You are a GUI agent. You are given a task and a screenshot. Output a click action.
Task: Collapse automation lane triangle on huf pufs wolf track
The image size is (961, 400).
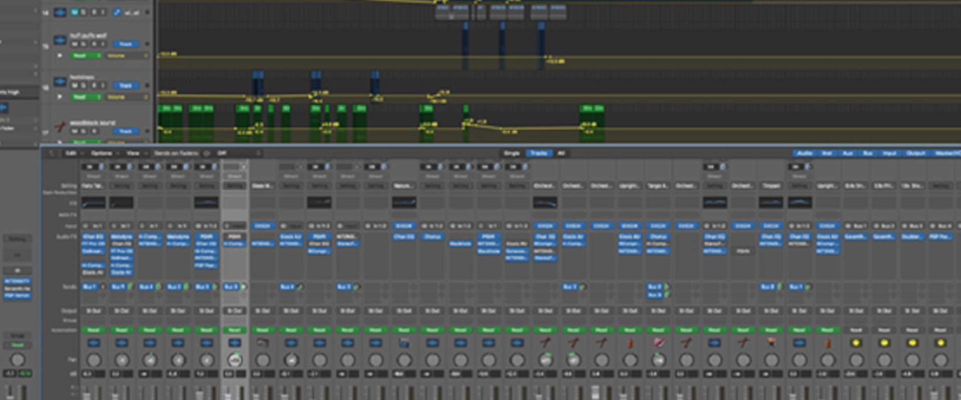point(60,55)
